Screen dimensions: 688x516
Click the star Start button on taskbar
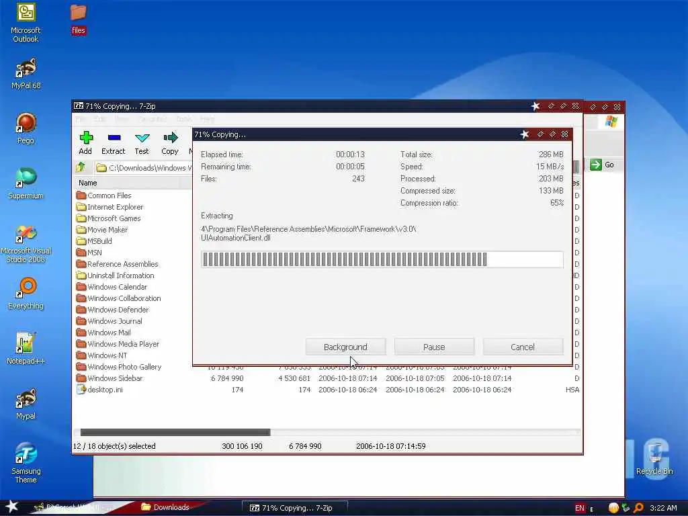pos(12,507)
